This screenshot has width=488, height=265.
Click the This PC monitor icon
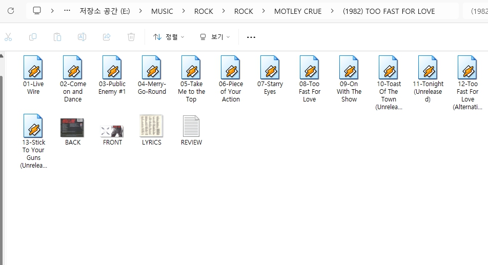point(37,11)
